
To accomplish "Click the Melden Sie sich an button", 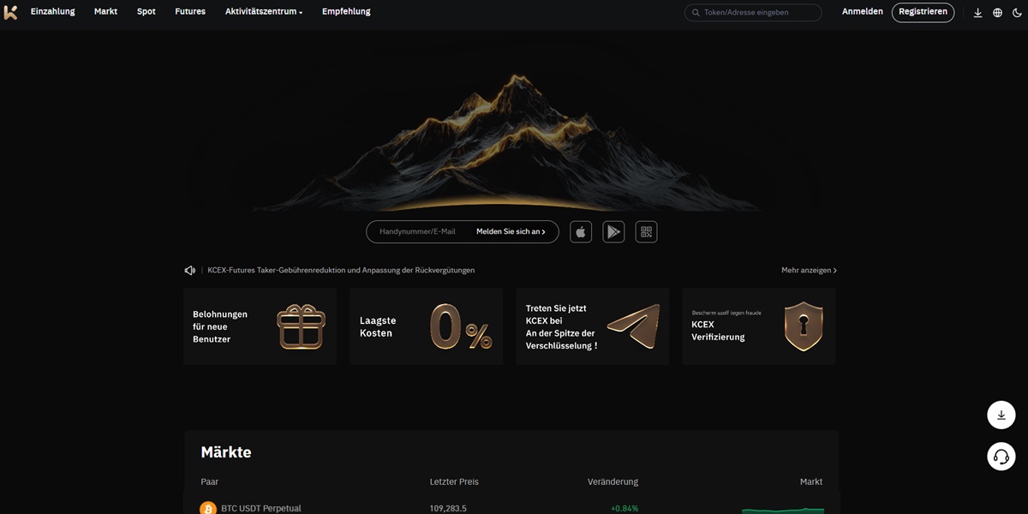I will tap(511, 232).
